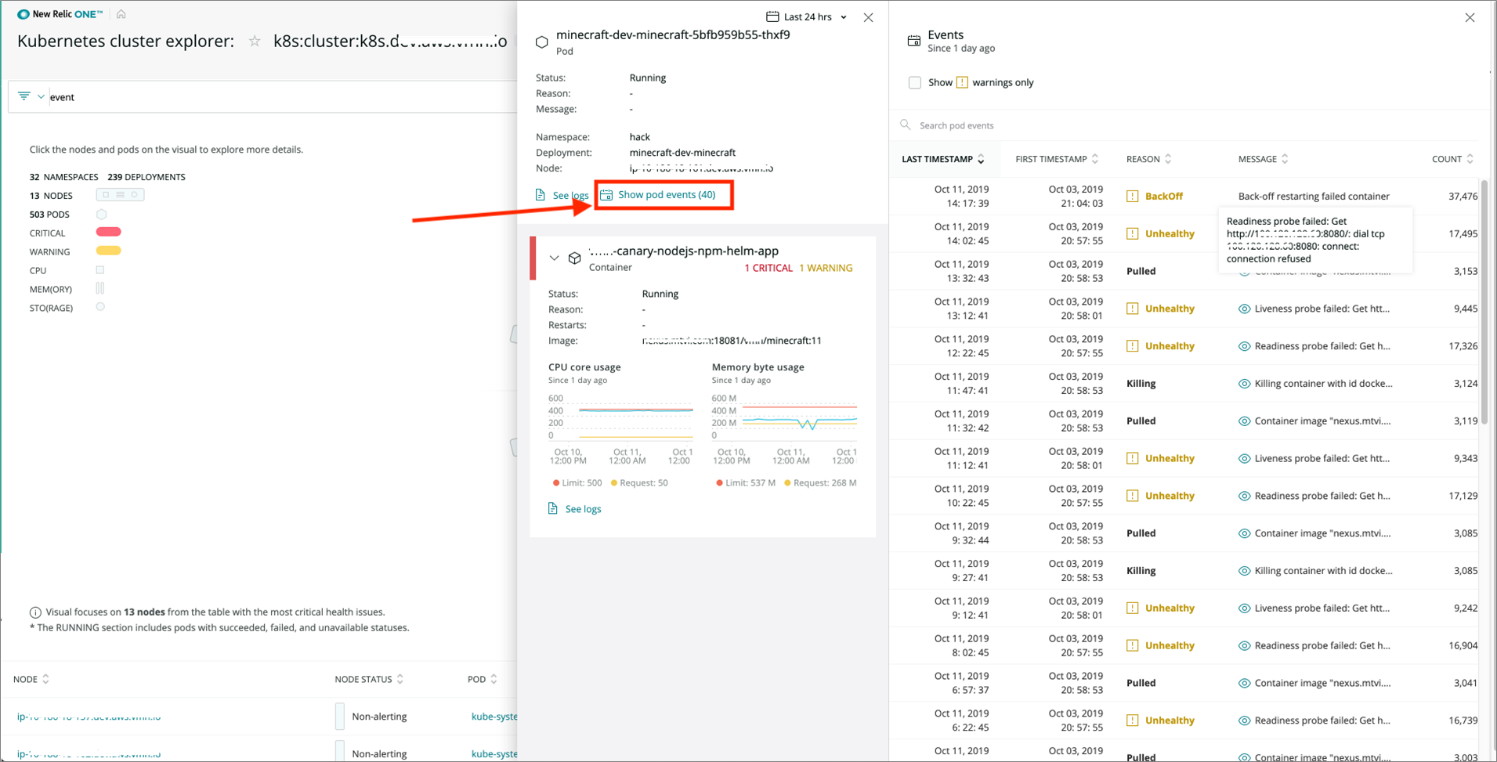This screenshot has width=1497, height=762.
Task: Open 'See logs' link for the pod
Action: tap(562, 195)
